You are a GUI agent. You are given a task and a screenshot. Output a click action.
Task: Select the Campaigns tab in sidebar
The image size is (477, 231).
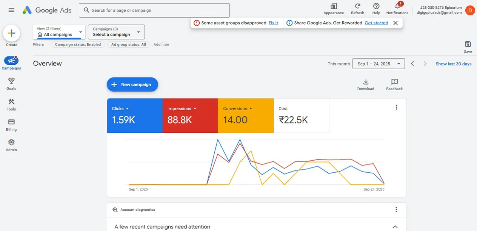point(11,63)
